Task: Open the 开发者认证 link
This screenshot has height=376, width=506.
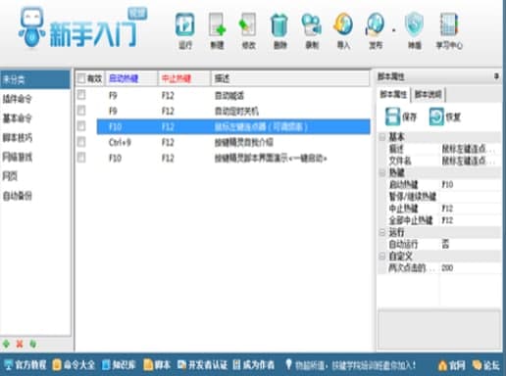Action: 202,365
